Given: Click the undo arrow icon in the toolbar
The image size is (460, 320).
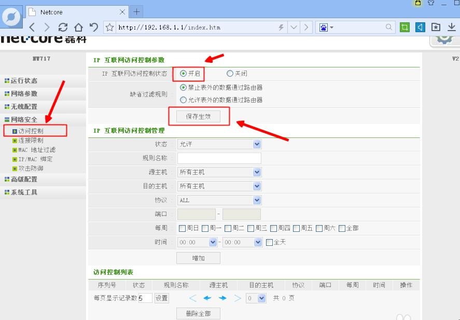Looking at the screenshot, I should (x=94, y=26).
